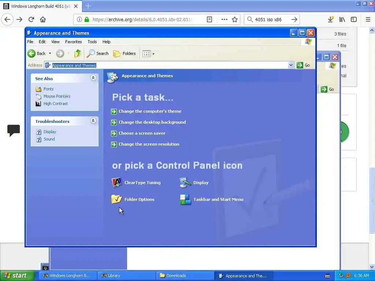Click the Firefox forward arrow
This screenshot has width=375, height=281.
click(20, 19)
